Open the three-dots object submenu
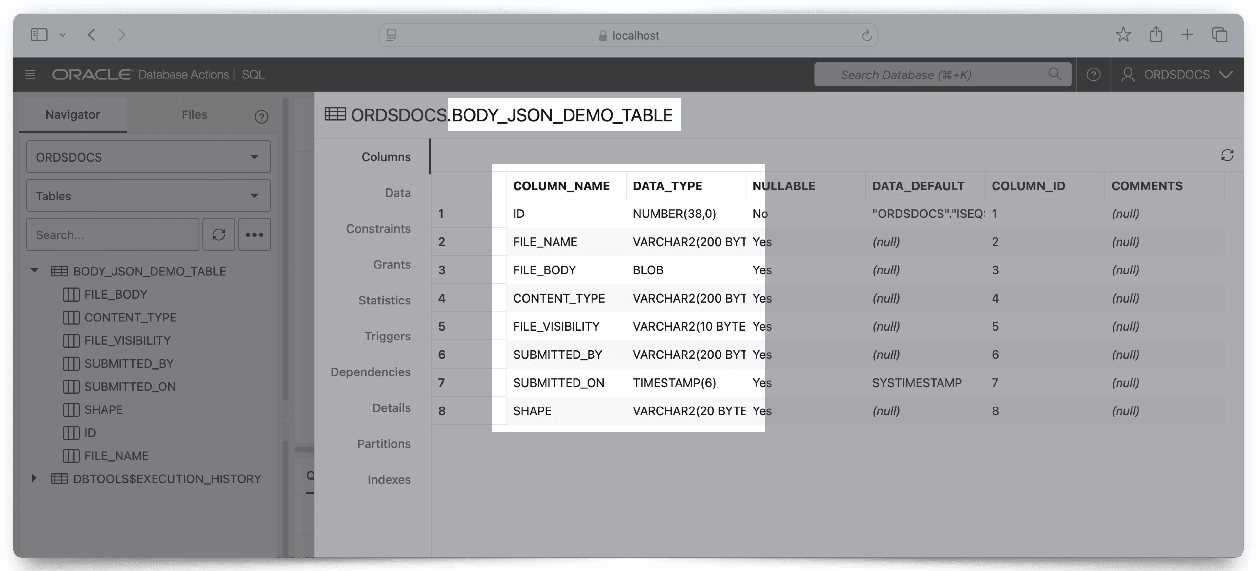The height and width of the screenshot is (571, 1257). click(254, 234)
